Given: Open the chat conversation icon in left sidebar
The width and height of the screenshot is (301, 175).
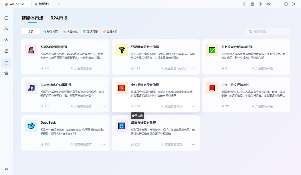Looking at the screenshot, I should click(6, 18).
